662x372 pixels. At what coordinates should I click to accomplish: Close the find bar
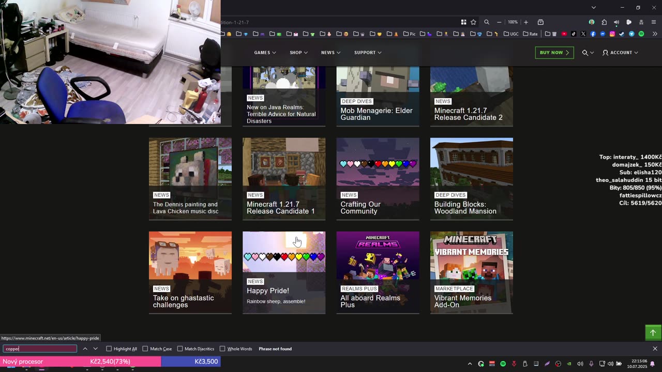655,349
